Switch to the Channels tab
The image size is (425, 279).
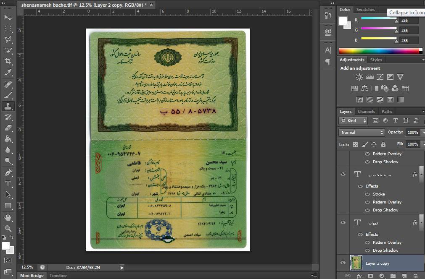(x=366, y=112)
